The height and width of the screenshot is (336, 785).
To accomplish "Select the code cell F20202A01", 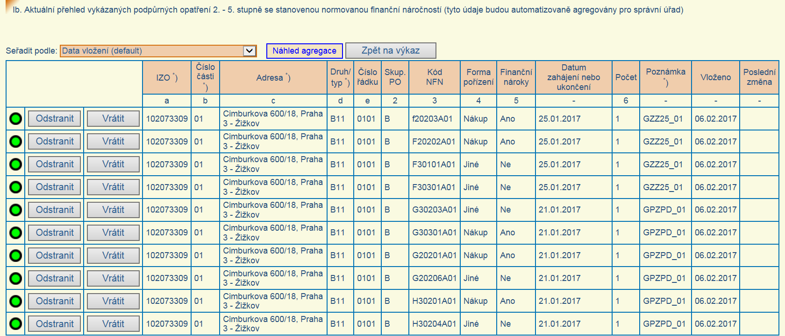I will (x=435, y=142).
